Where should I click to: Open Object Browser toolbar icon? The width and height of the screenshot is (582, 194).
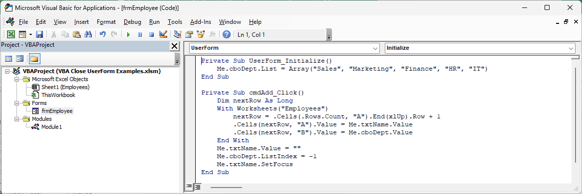coord(201,34)
